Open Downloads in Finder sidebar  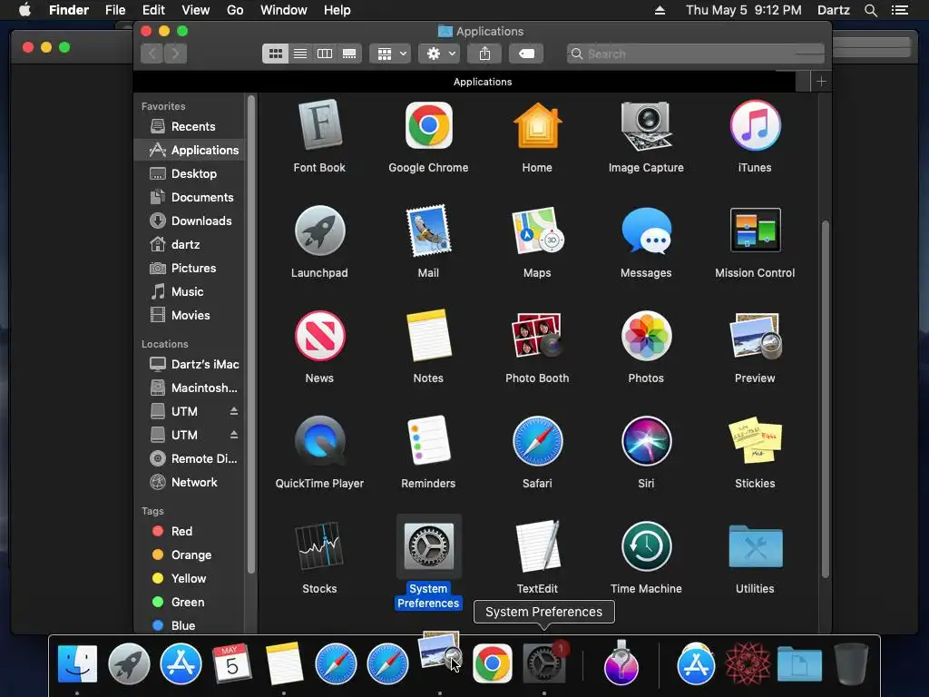pyautogui.click(x=200, y=221)
